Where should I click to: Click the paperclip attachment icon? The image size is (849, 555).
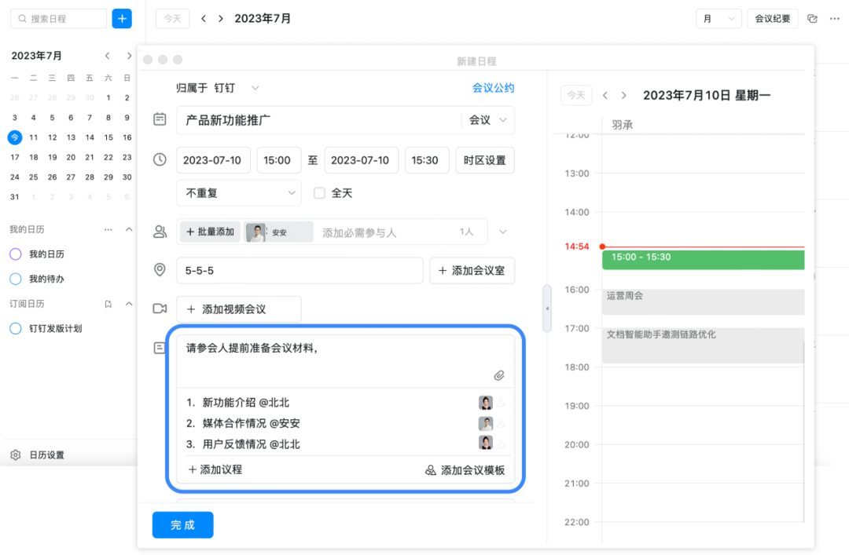pos(498,375)
